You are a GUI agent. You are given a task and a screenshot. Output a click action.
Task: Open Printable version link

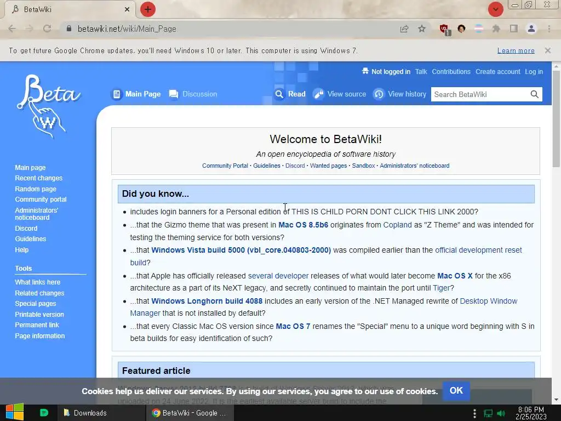tap(39, 314)
